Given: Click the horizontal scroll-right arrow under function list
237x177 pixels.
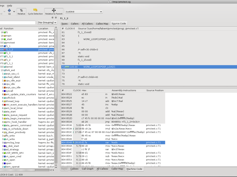Looking at the screenshot, I should point(53,170).
